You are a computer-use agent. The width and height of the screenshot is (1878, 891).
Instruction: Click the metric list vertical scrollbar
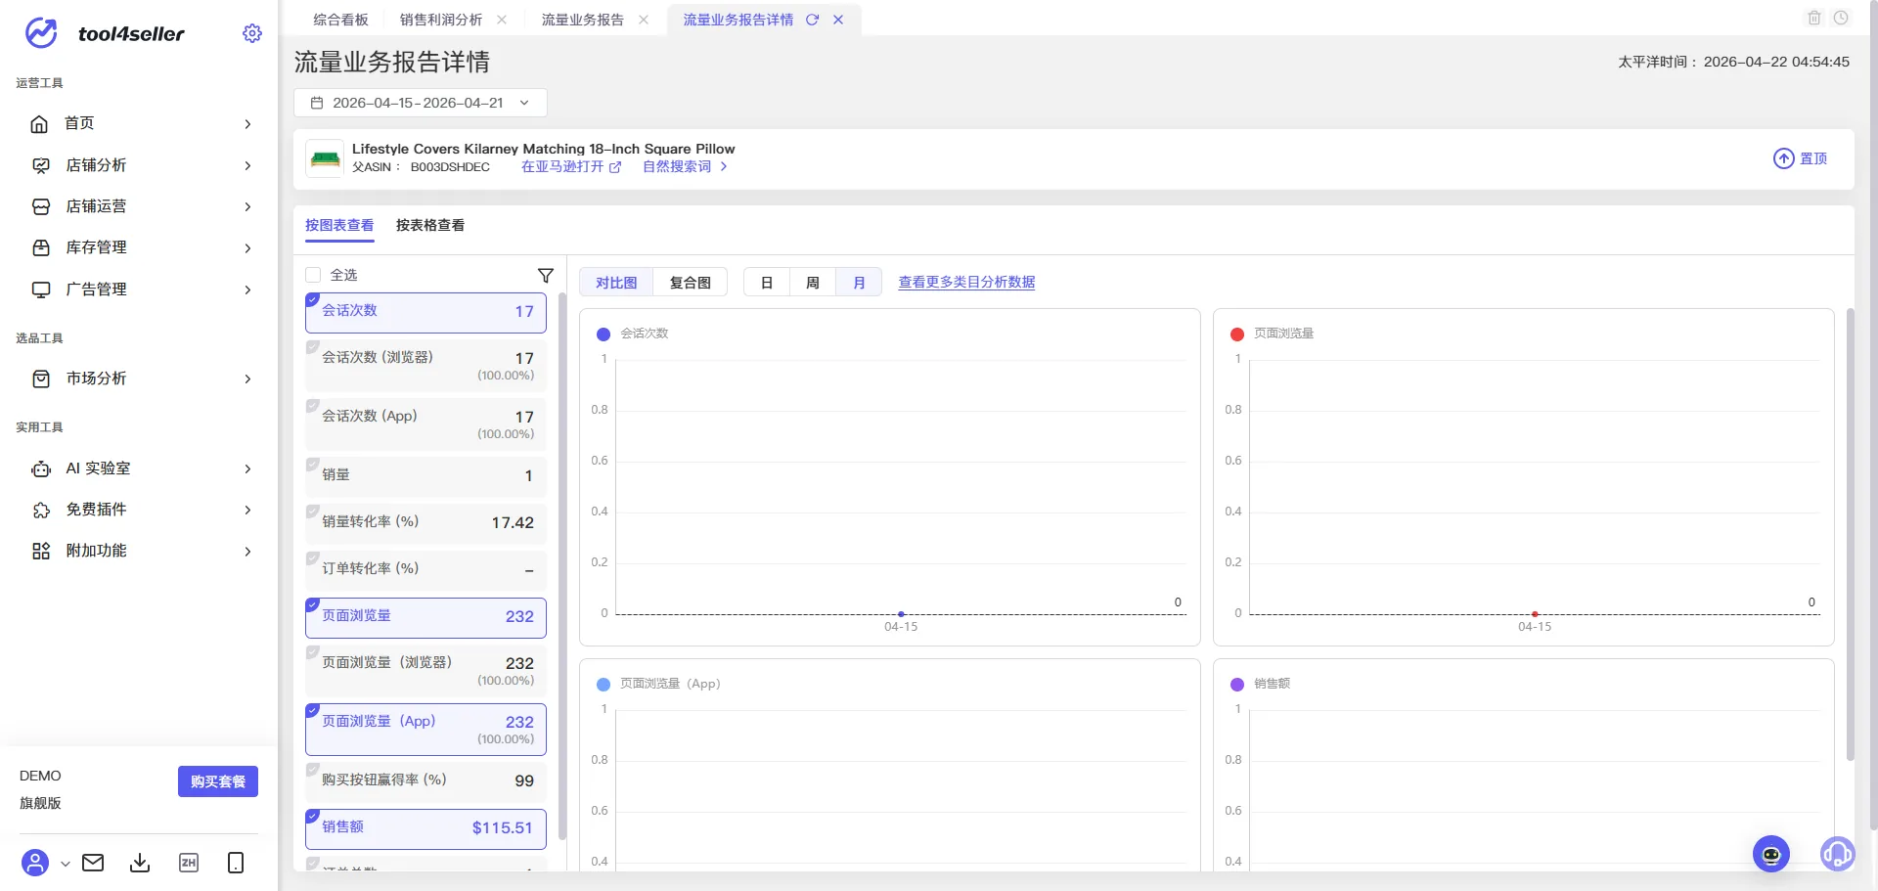point(561,567)
